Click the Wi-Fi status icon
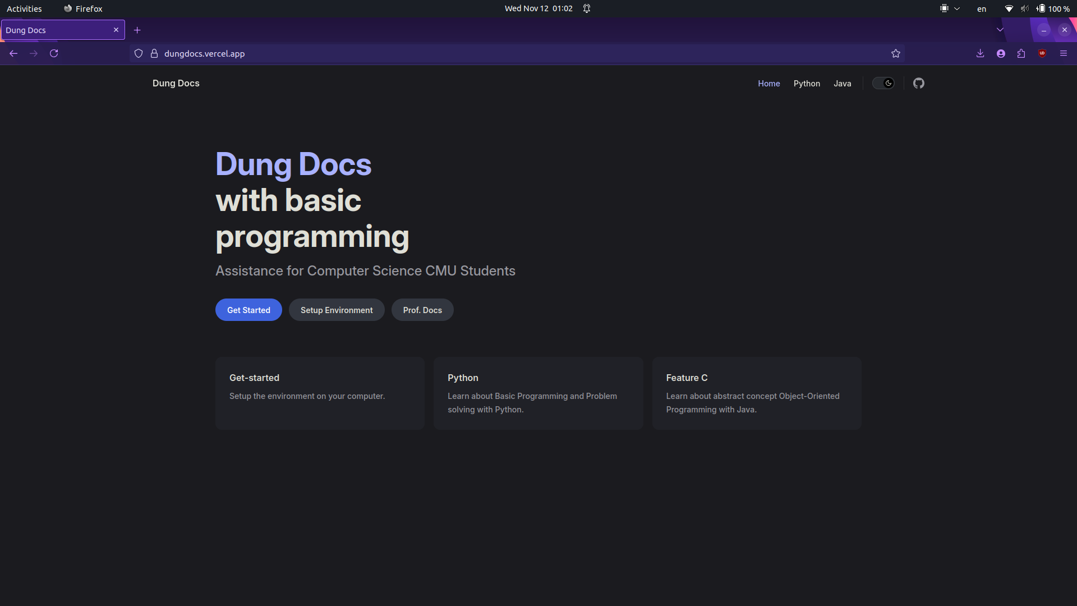Image resolution: width=1077 pixels, height=606 pixels. (1009, 8)
